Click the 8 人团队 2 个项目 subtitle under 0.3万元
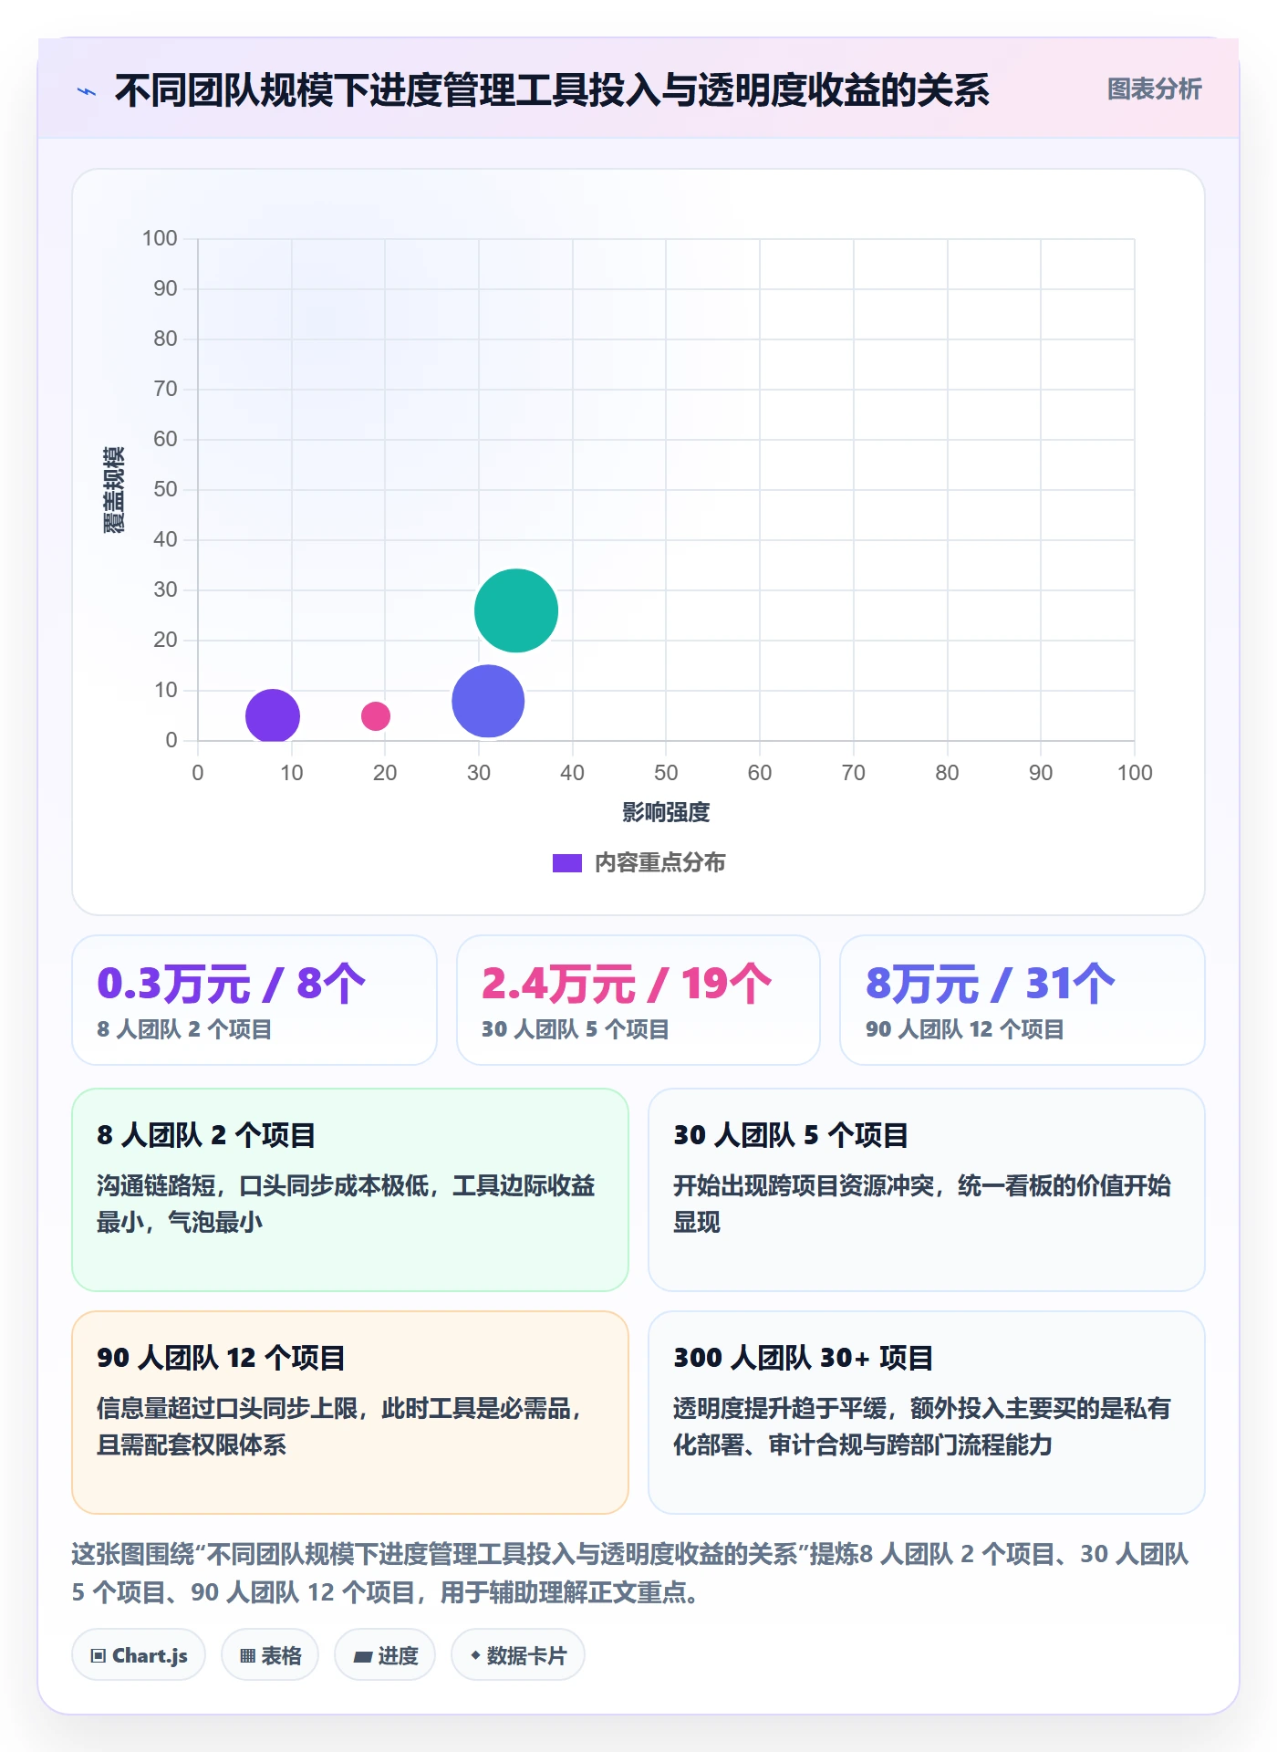This screenshot has height=1752, width=1277. [185, 1030]
